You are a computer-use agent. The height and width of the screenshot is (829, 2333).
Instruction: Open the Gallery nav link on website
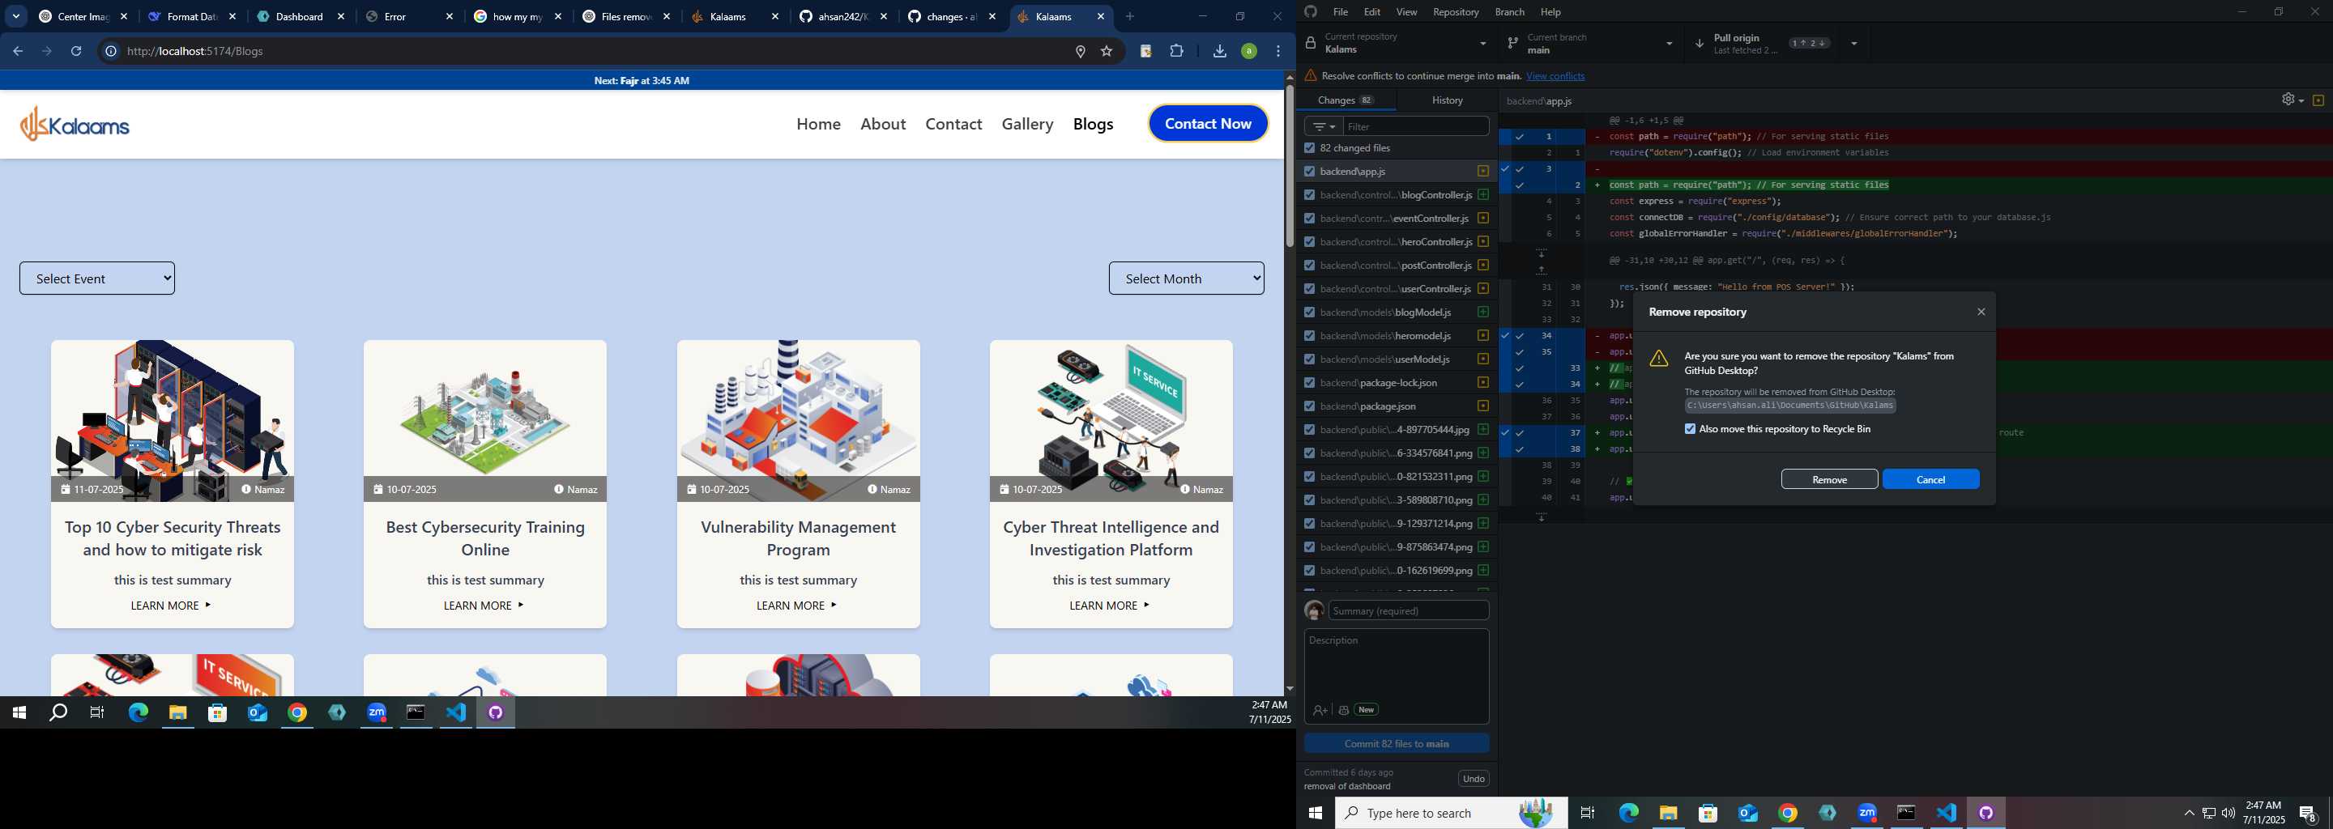(x=1027, y=124)
